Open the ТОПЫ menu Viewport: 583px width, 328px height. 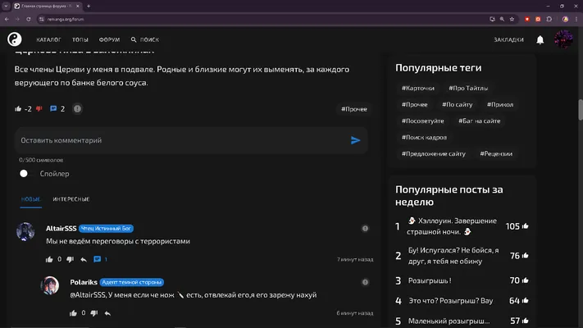point(80,39)
